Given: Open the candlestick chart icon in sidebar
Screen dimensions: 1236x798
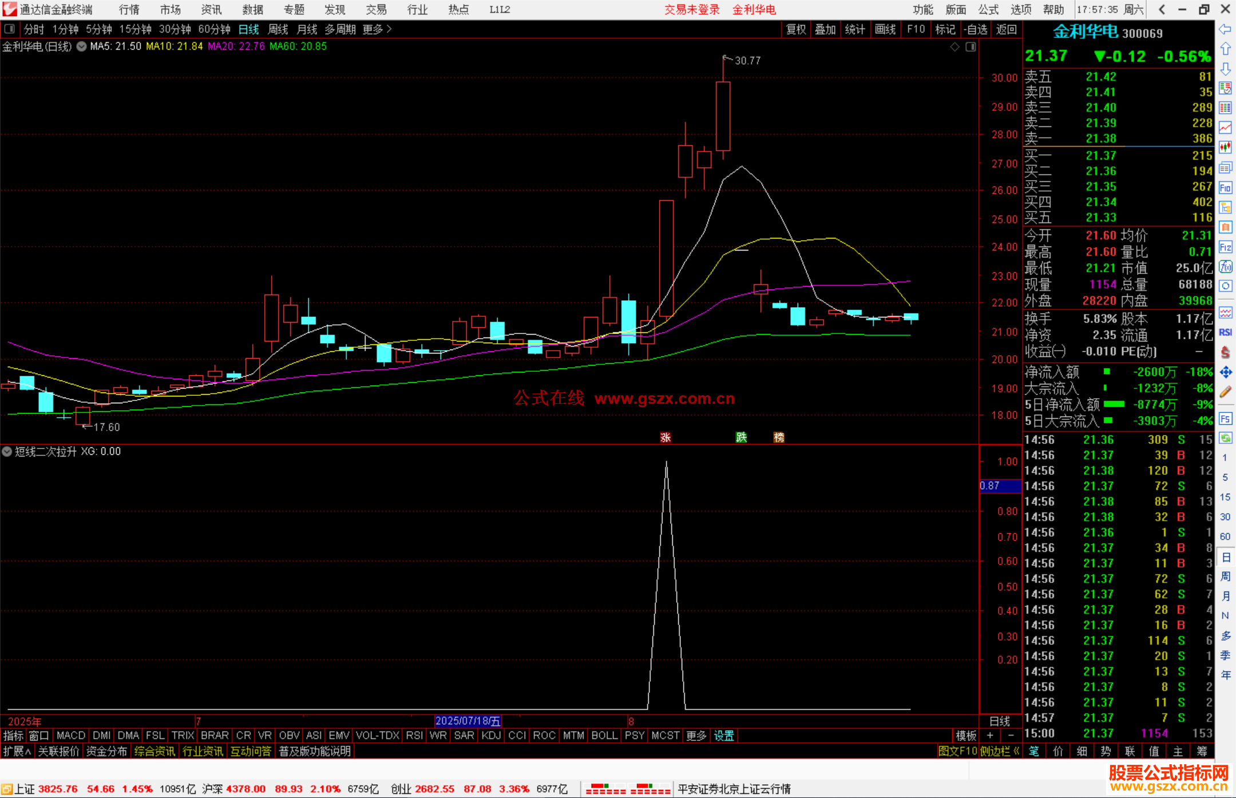Looking at the screenshot, I should pos(1225,148).
